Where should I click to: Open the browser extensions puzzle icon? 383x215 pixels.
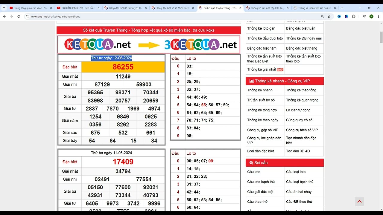353,16
